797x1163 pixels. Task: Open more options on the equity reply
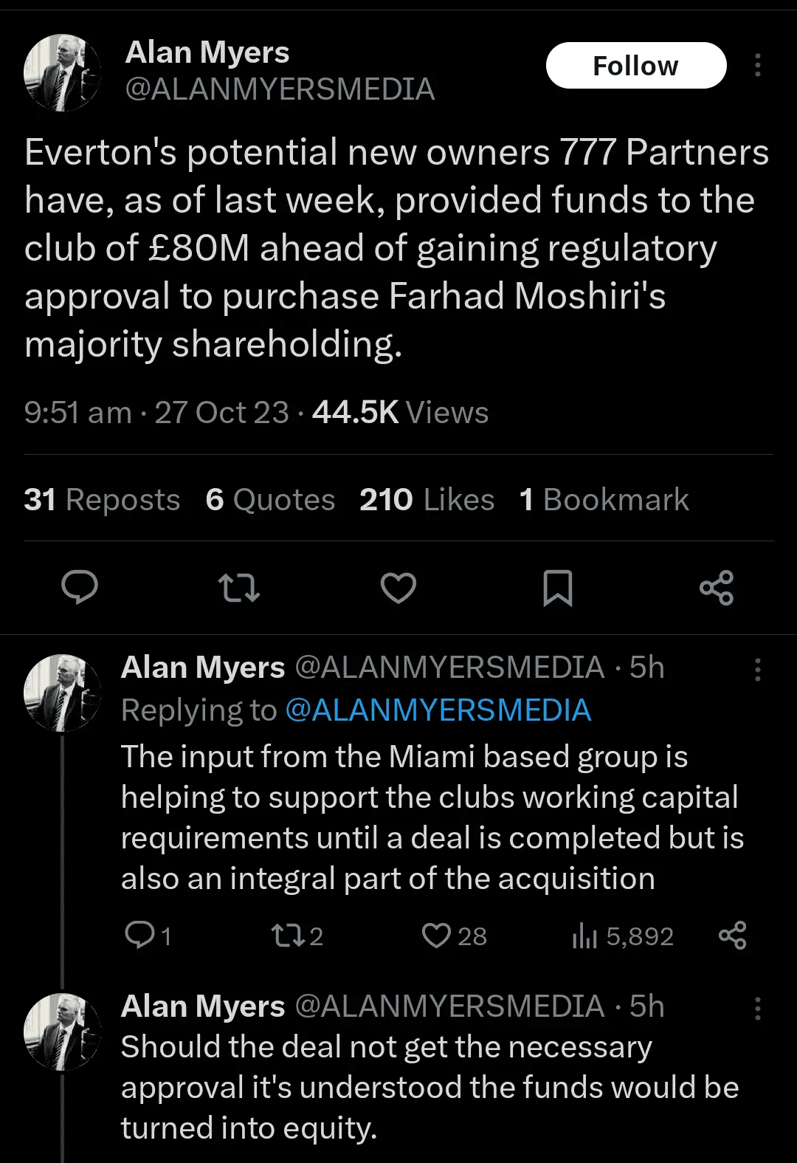(x=758, y=1009)
